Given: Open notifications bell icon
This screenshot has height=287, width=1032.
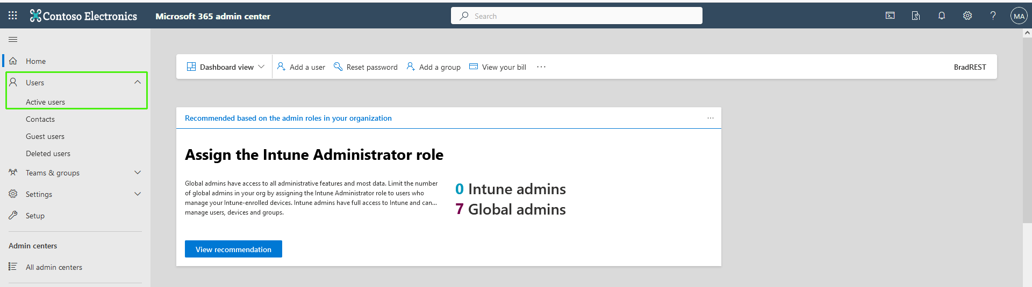Looking at the screenshot, I should pos(942,16).
